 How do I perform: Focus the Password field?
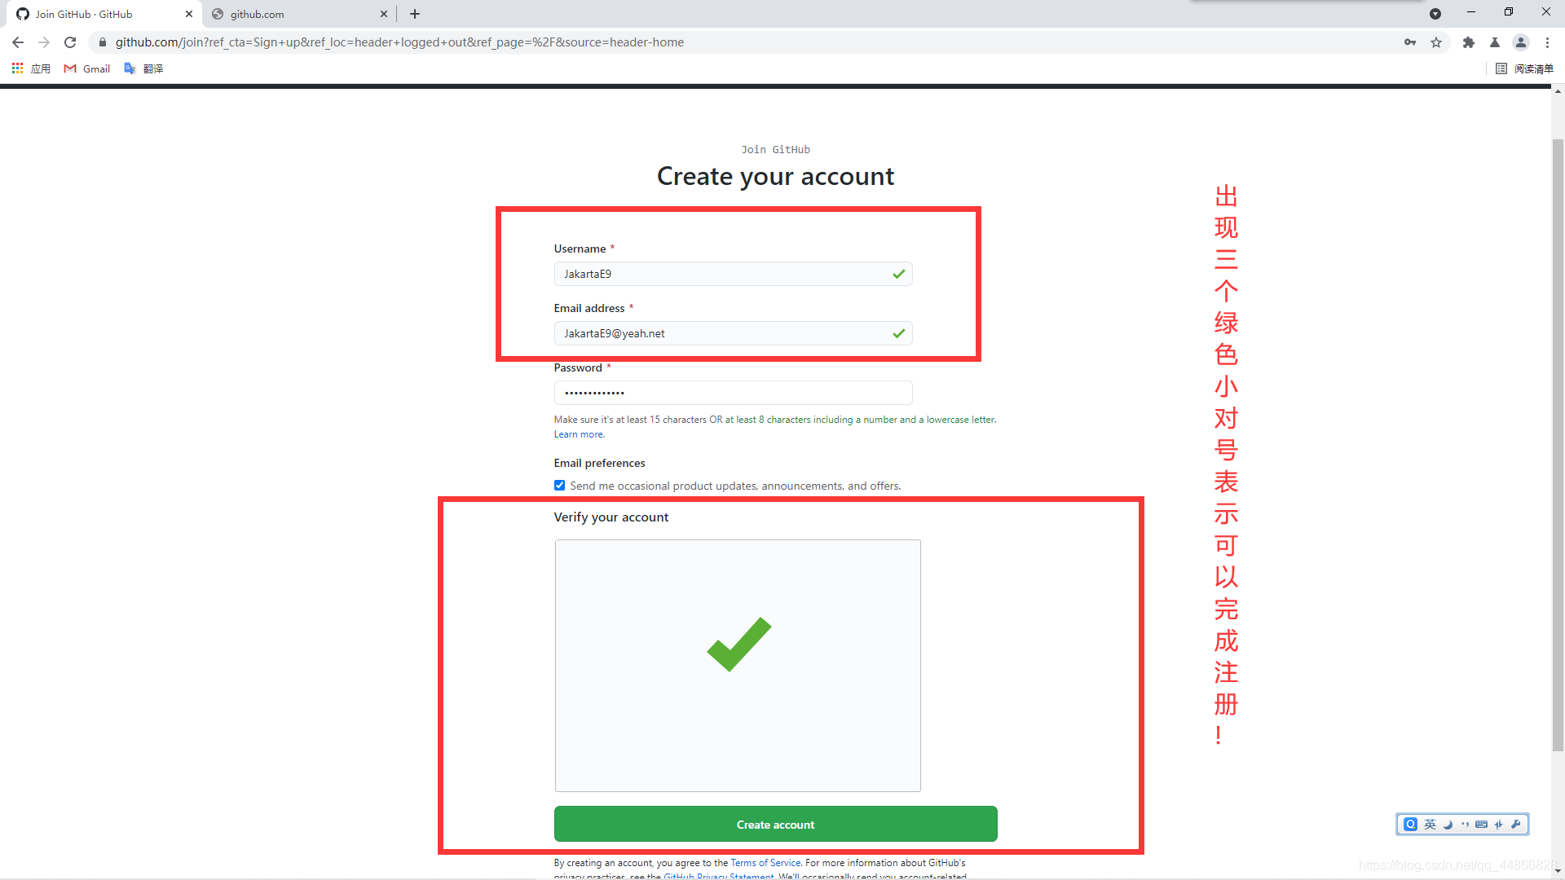coord(733,393)
